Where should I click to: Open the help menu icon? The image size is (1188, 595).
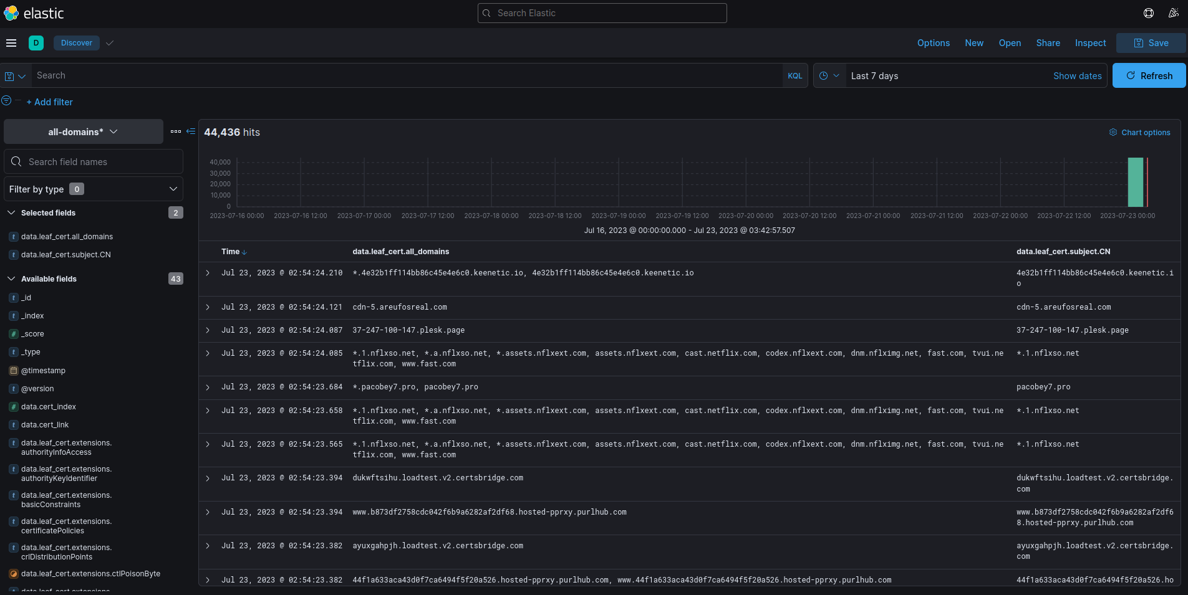point(1148,13)
